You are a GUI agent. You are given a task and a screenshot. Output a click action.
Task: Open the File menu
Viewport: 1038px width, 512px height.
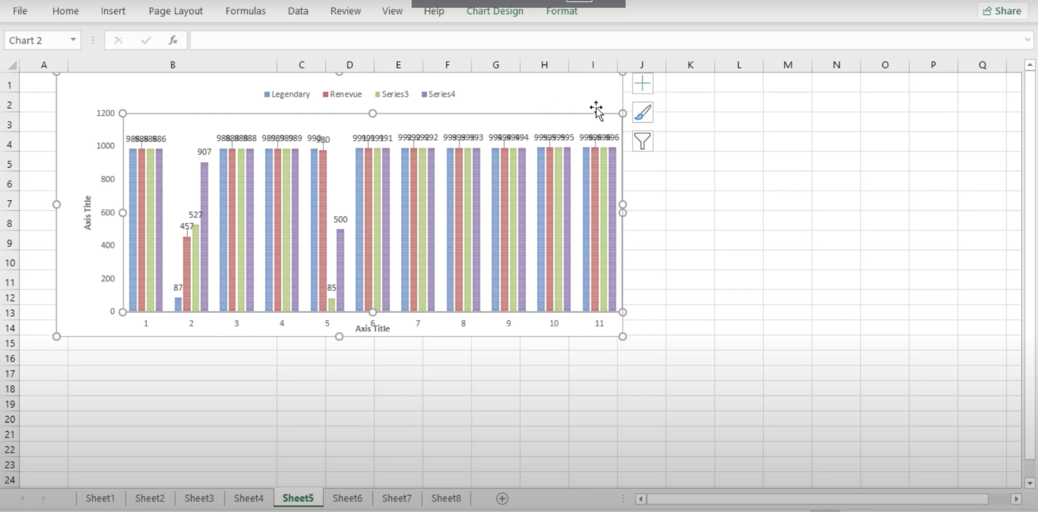20,11
